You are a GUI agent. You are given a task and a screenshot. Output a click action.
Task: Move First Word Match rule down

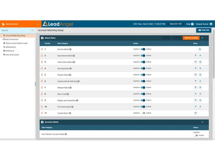200,106
